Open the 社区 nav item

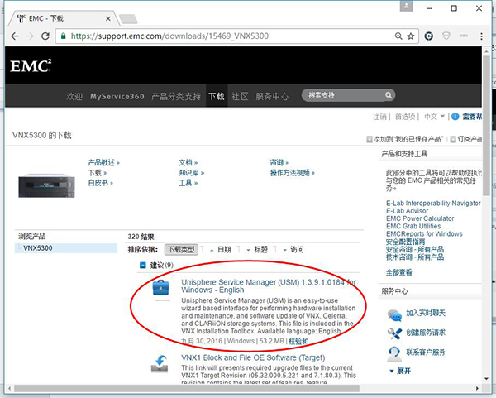(240, 96)
